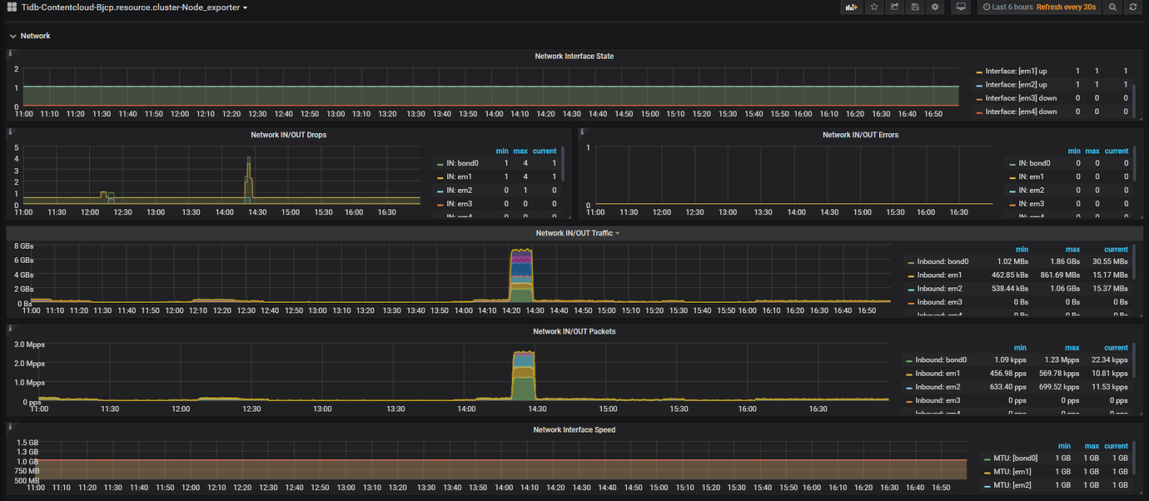Open the Network IN/OUT Traffic panel title menu
1149x501 pixels.
click(574, 233)
